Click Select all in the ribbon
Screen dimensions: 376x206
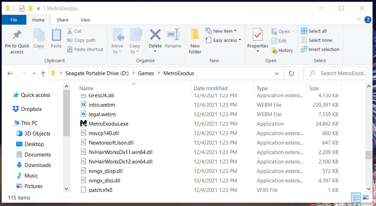click(x=313, y=31)
